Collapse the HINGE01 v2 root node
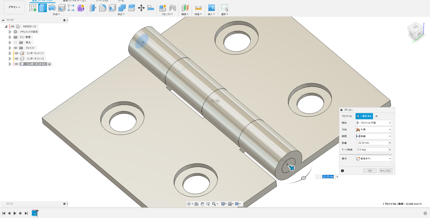This screenshot has width=430, height=218. 6,26
